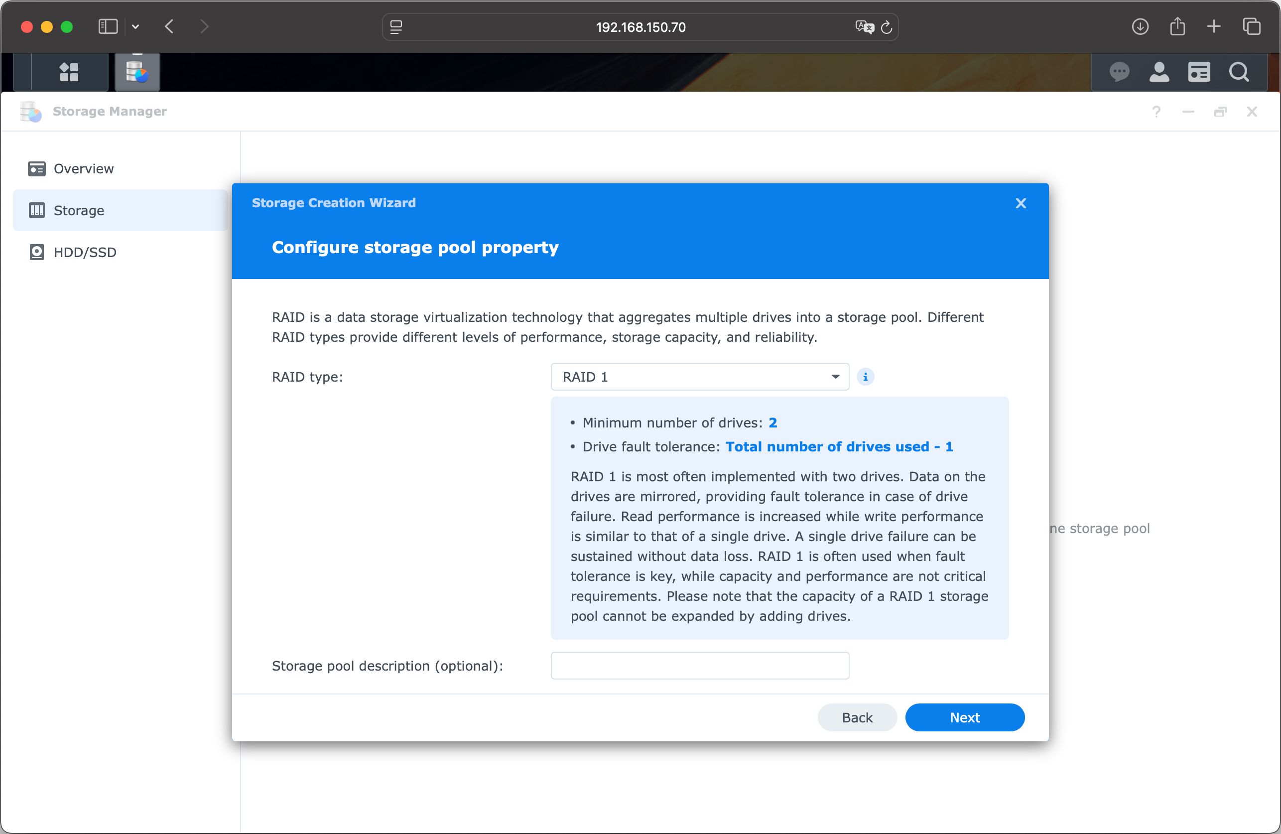Viewport: 1281px width, 834px height.
Task: Click the Next button
Action: coord(965,717)
